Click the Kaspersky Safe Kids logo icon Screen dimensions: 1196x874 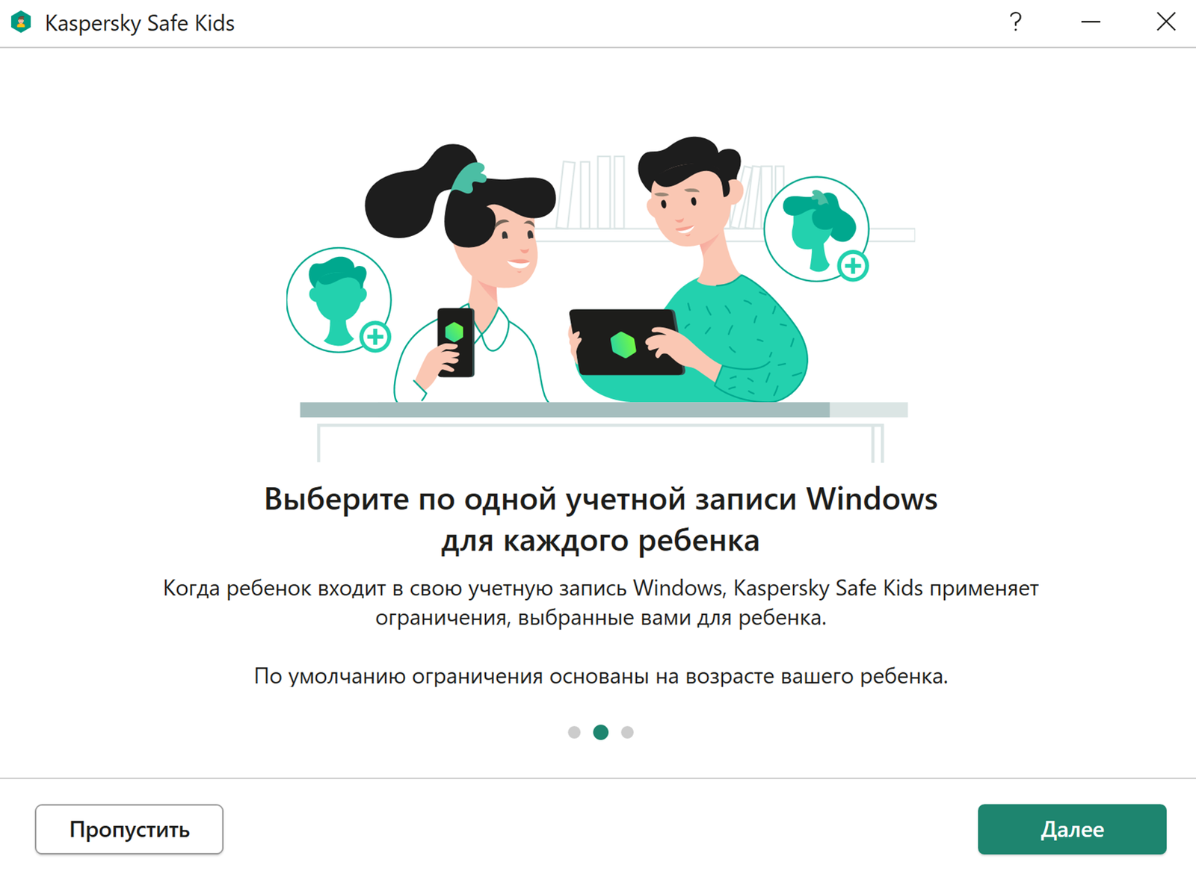(x=21, y=22)
